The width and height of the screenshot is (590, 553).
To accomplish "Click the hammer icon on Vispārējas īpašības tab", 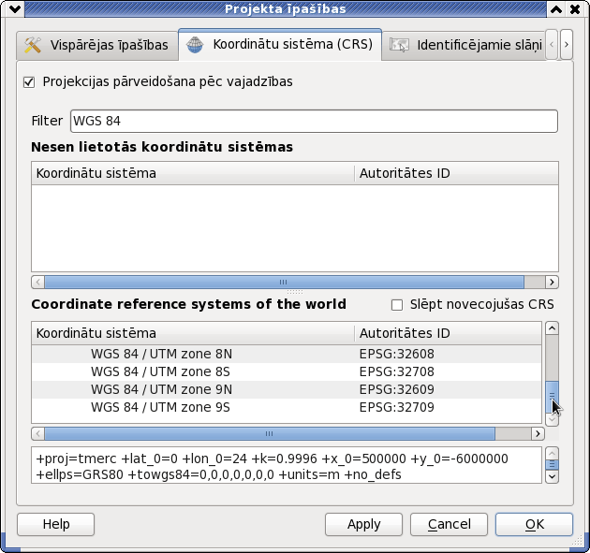I will click(x=33, y=45).
